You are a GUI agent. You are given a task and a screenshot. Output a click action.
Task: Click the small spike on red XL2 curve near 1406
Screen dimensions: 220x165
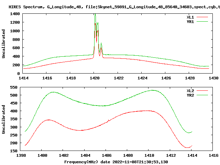(x=108, y=120)
